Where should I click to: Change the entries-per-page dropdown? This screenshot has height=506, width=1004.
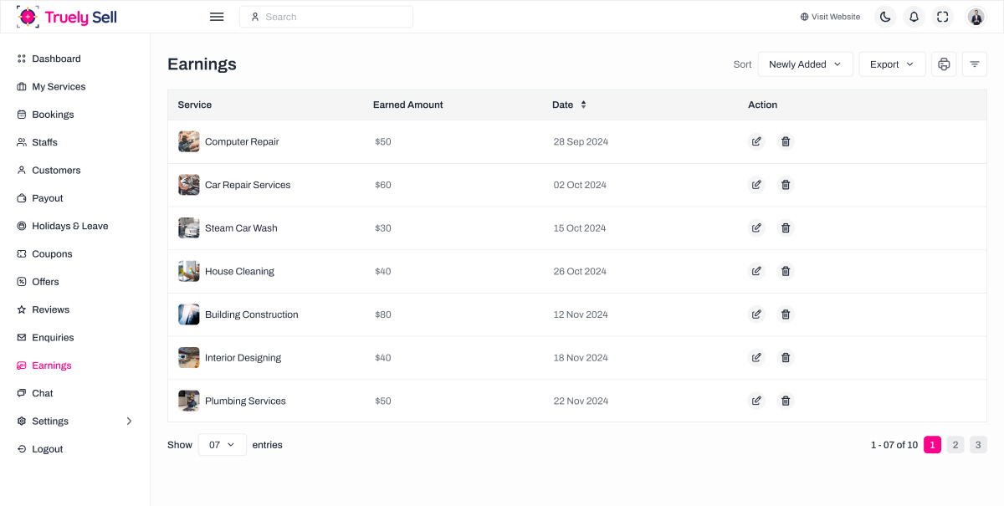[x=222, y=445]
